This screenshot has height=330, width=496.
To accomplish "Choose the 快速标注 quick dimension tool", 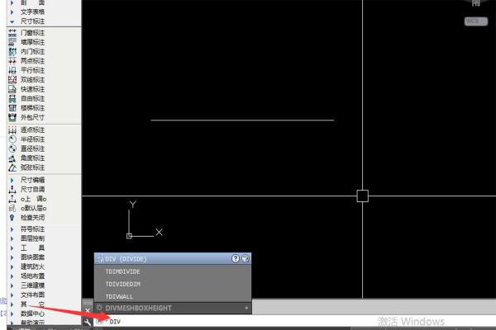I will [x=31, y=89].
